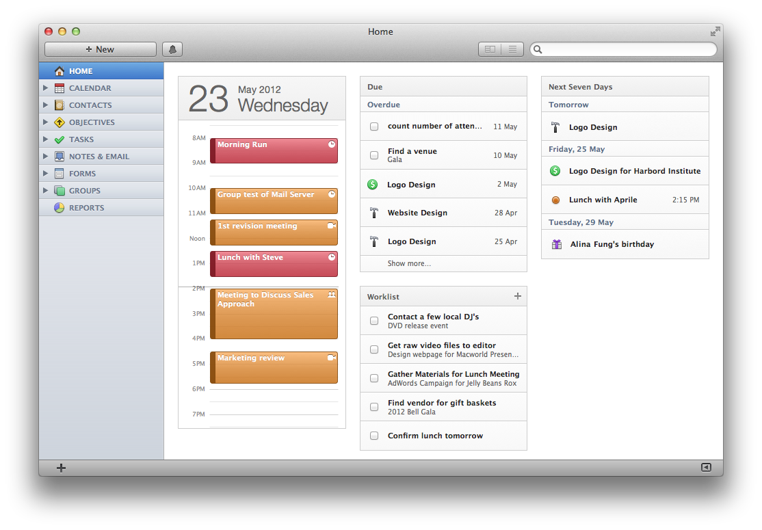Open CONTACTS from the sidebar
This screenshot has height=530, width=762.
[101, 105]
